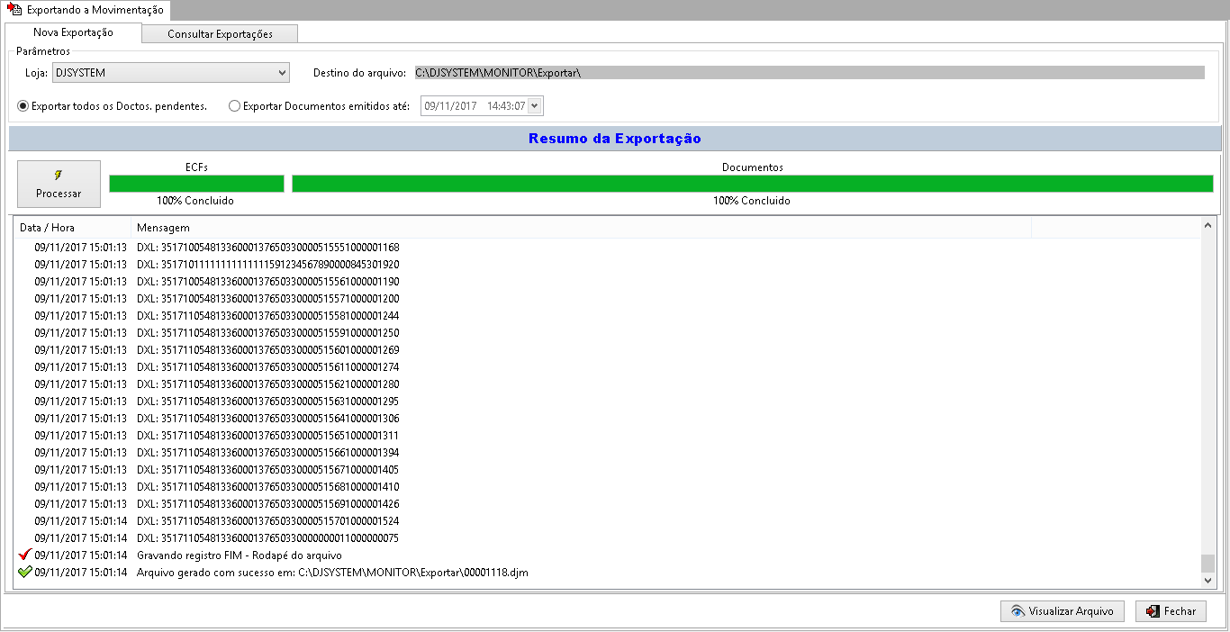
Task: Close the window with the Fechar button
Action: pyautogui.click(x=1171, y=611)
